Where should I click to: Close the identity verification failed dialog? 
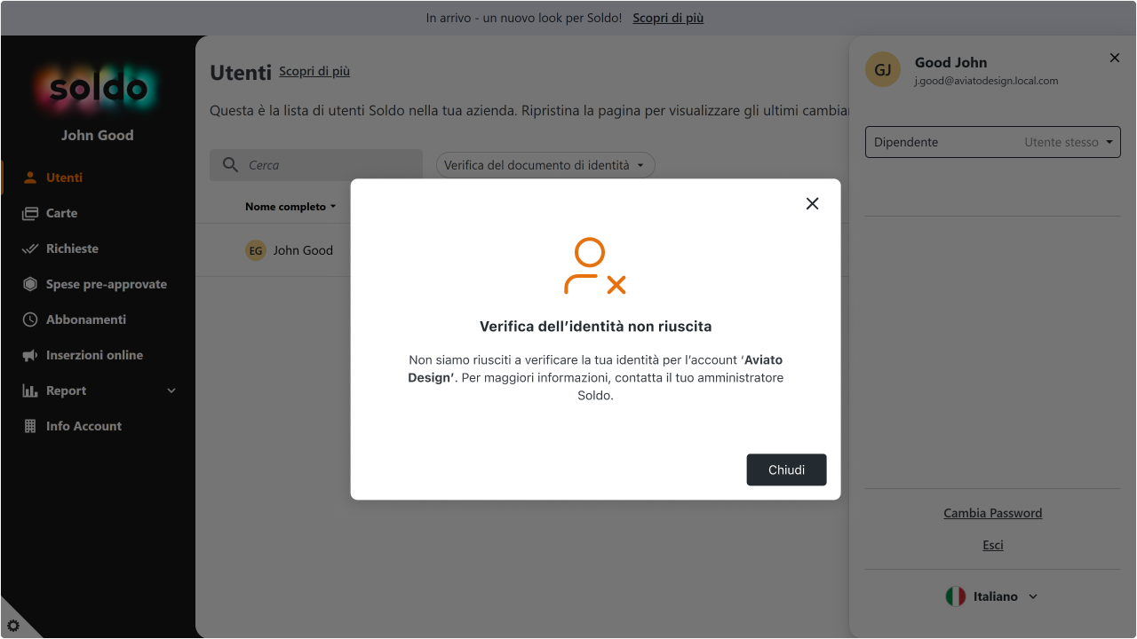[x=812, y=203]
